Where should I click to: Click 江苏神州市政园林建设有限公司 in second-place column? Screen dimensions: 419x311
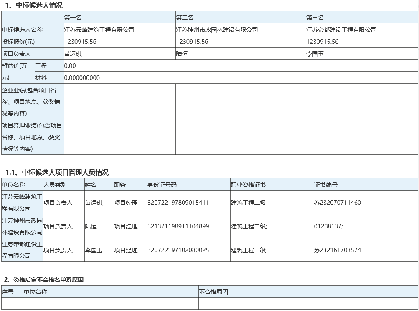pyautogui.click(x=217, y=30)
